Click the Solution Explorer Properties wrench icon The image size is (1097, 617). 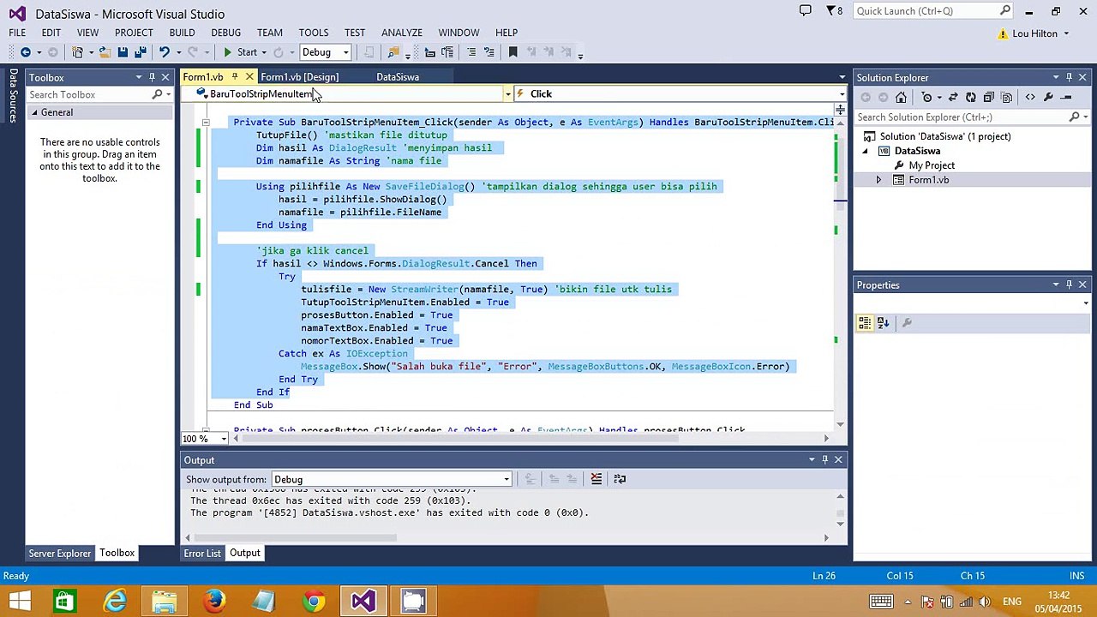point(1048,98)
